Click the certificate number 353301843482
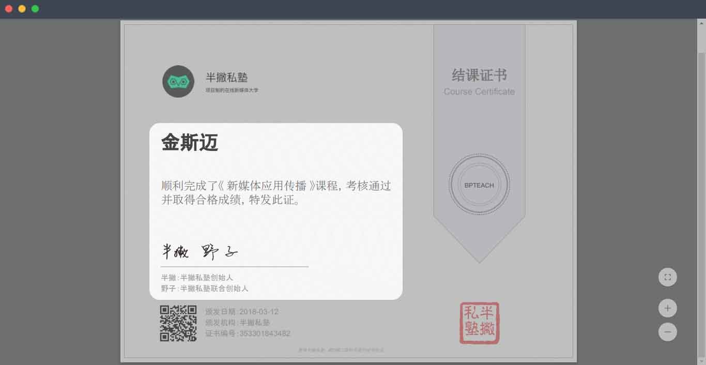Screen dimensions: 706x365 [264, 333]
